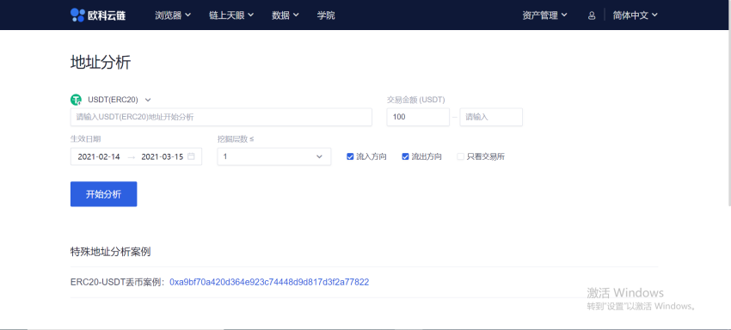Open the 链上天眼 menu
Screen dimensions: 731x330
(x=231, y=15)
